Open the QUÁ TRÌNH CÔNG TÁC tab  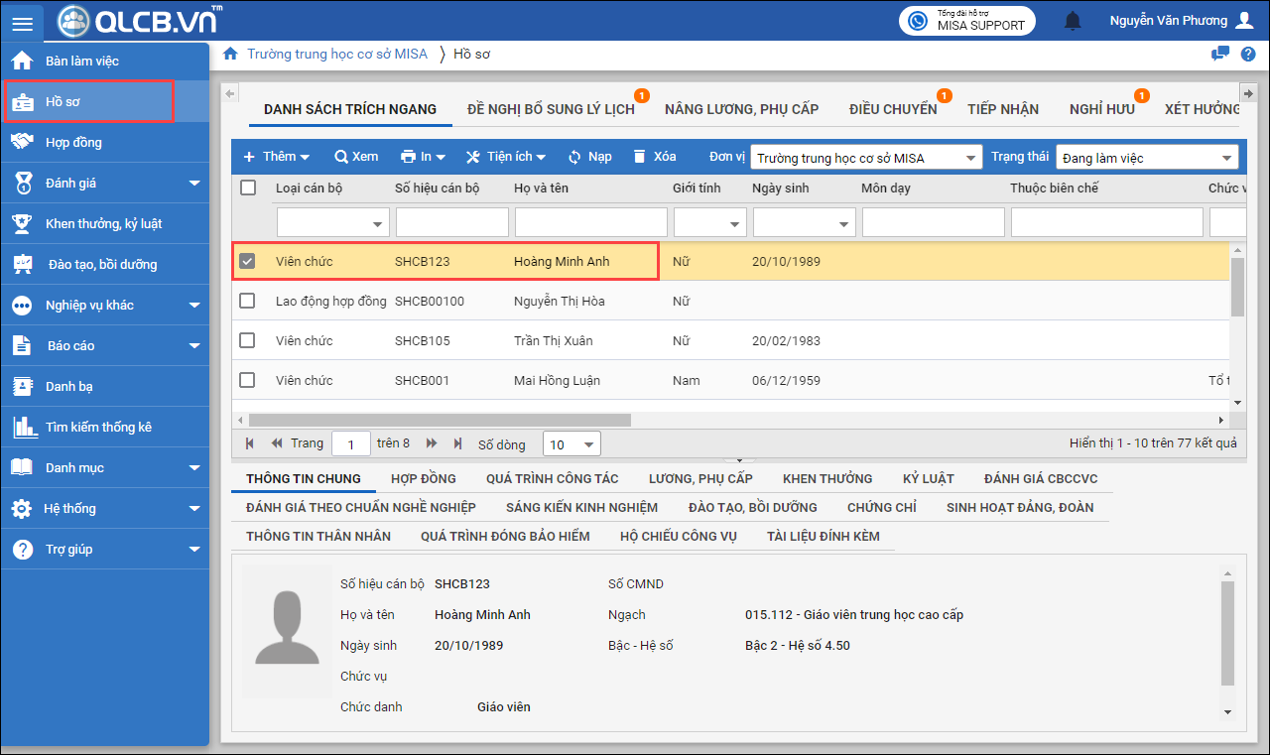coord(552,479)
